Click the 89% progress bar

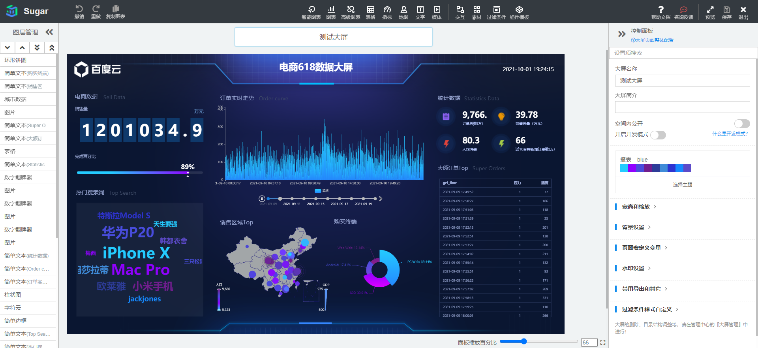140,173
